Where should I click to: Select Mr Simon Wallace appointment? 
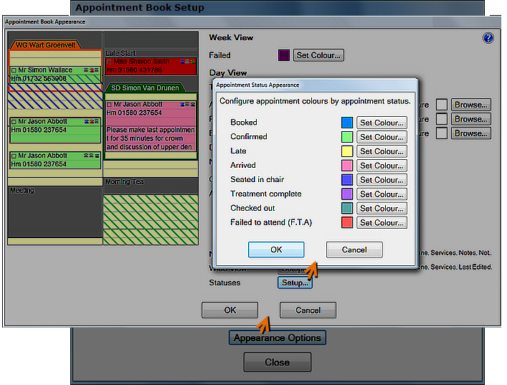[x=55, y=75]
